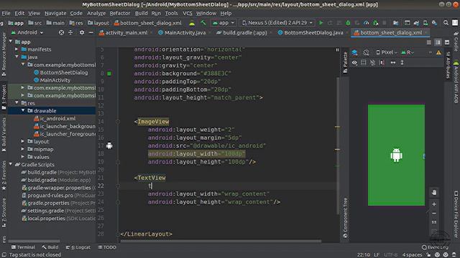Image resolution: width=460 pixels, height=258 pixels.
Task: Click the layout warning triangle icon
Action: tap(438, 52)
